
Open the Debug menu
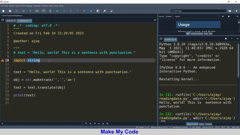click(x=29, y=6)
